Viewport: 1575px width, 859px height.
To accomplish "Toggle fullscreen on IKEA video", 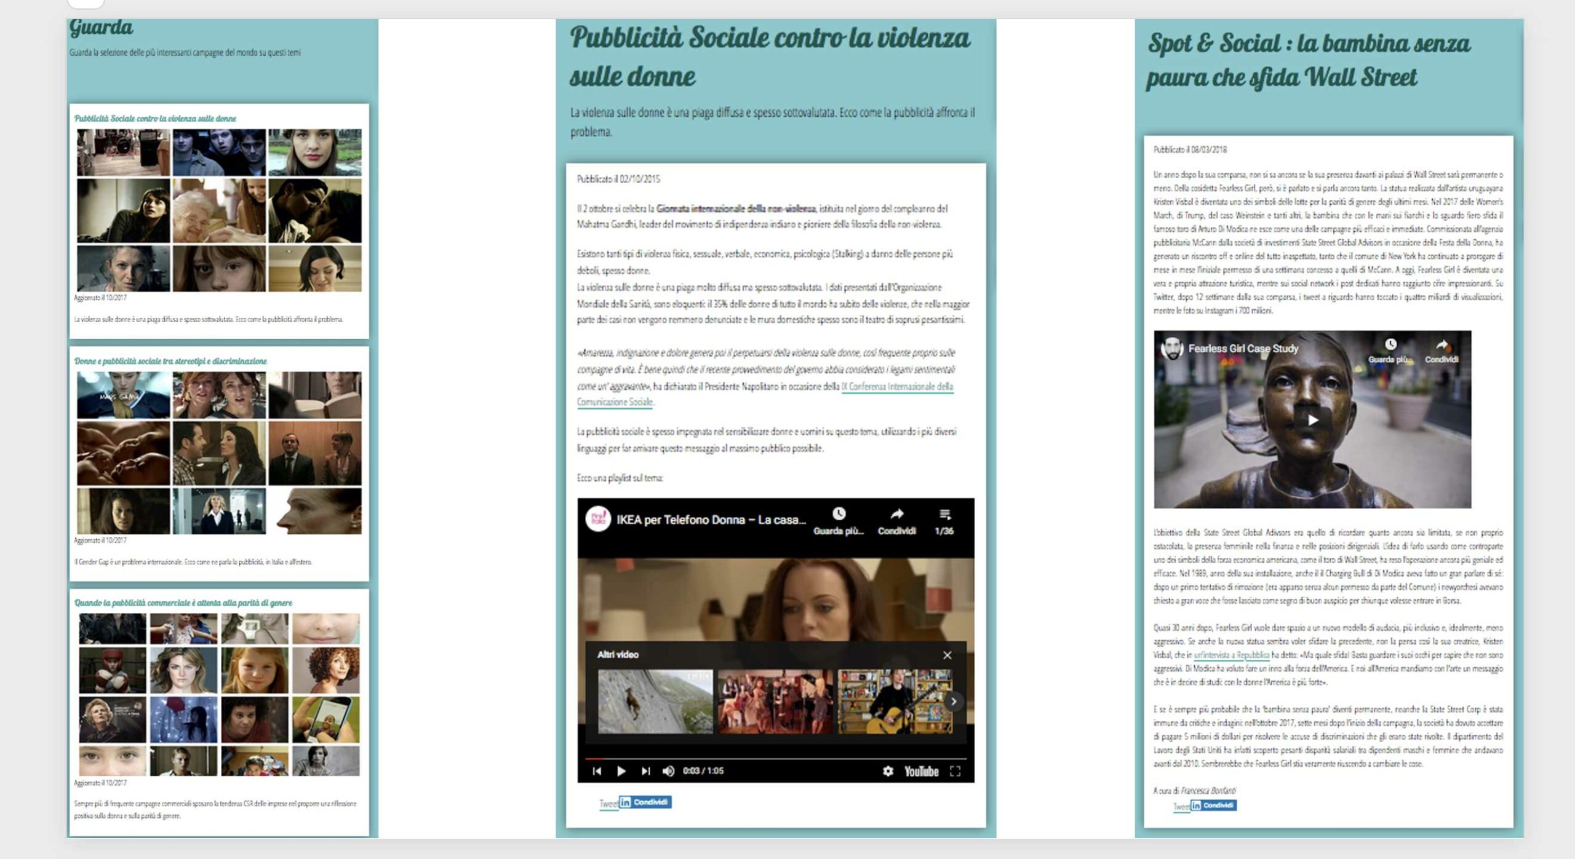I will coord(955,771).
